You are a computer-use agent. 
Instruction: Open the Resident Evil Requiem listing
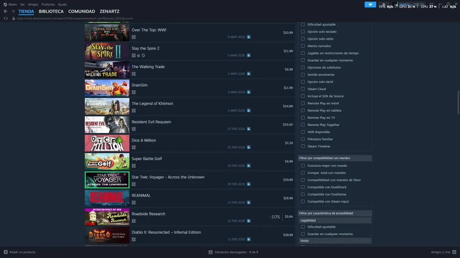pyautogui.click(x=189, y=125)
